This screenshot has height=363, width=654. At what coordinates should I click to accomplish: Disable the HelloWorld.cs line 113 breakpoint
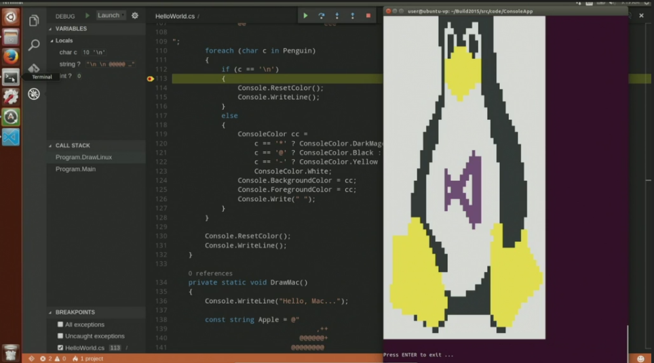coord(60,347)
